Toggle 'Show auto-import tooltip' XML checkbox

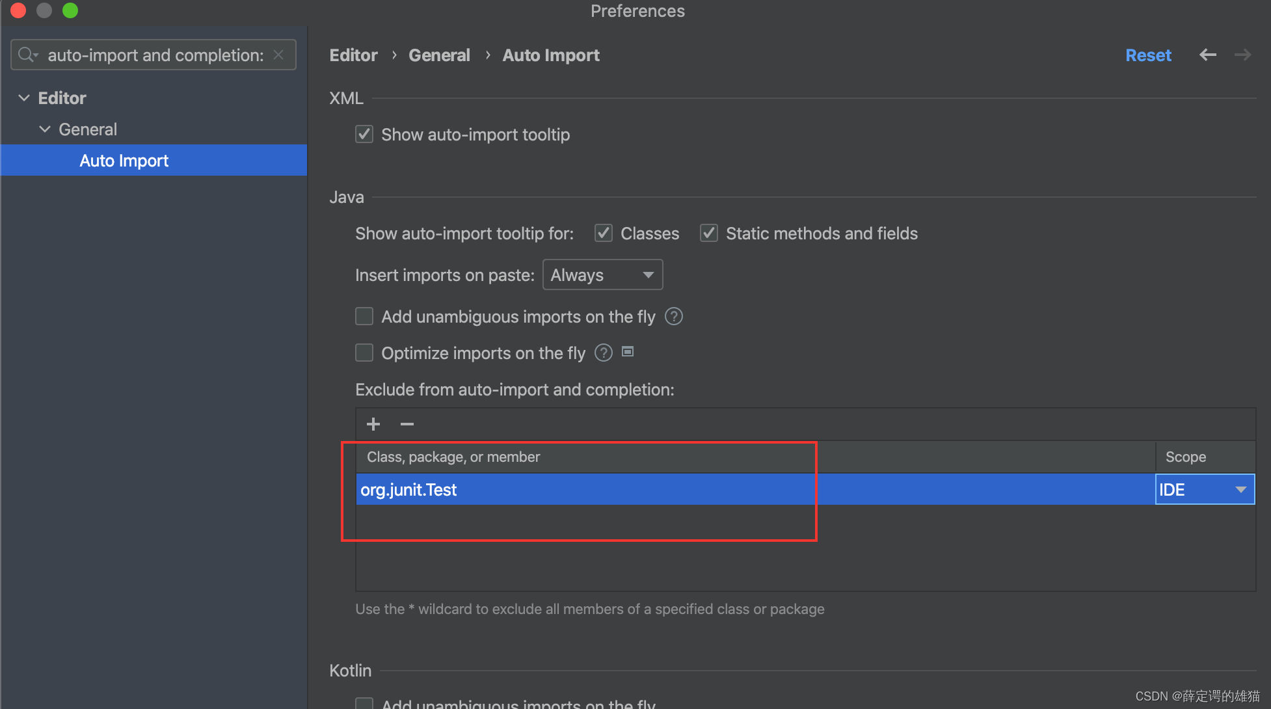365,133
